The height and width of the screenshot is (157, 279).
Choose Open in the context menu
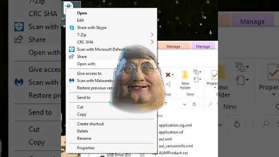click(82, 13)
